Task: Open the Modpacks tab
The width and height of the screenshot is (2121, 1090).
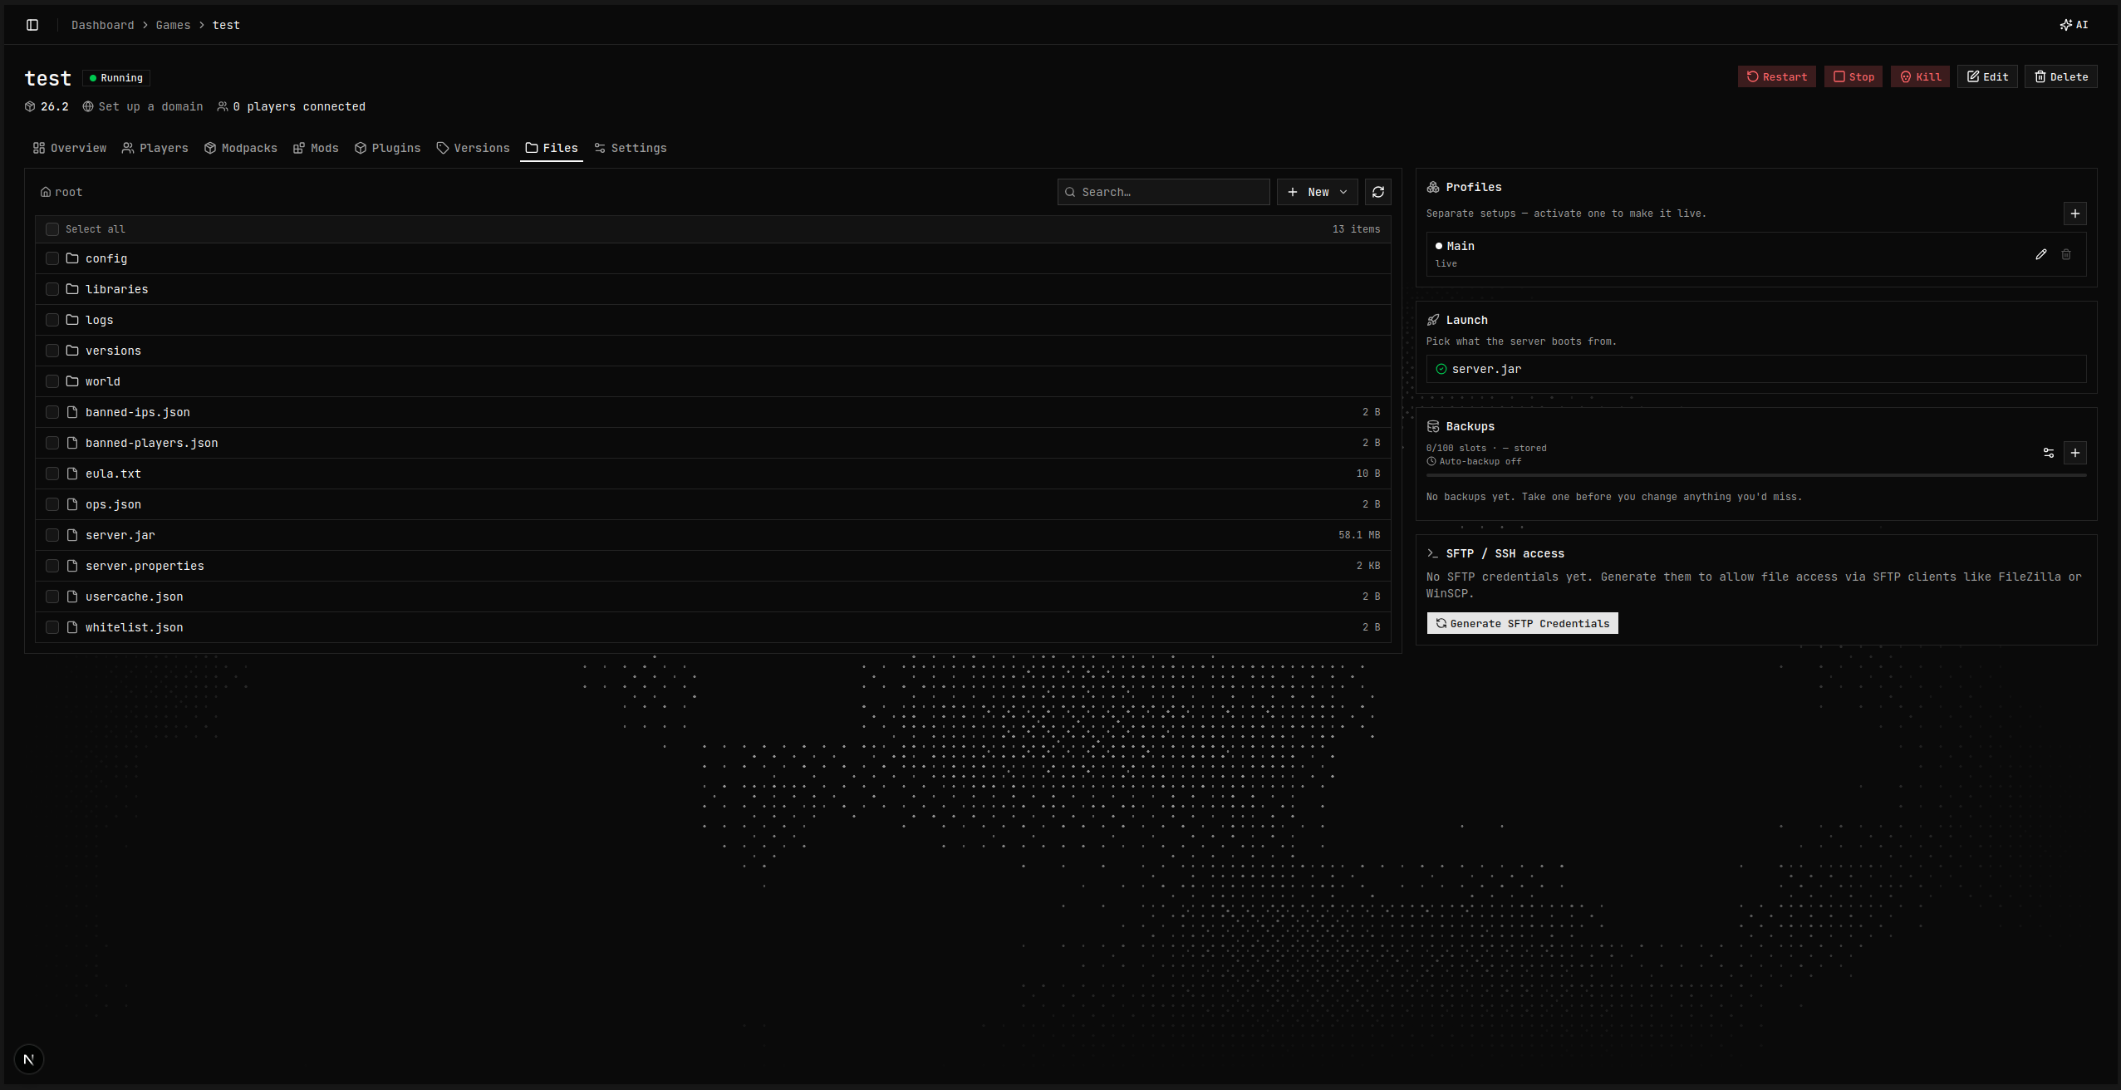Action: click(241, 148)
